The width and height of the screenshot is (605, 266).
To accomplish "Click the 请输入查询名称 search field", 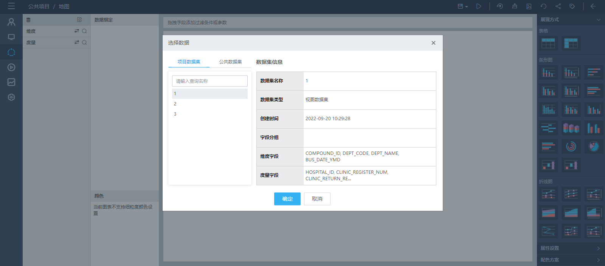I will (x=210, y=81).
